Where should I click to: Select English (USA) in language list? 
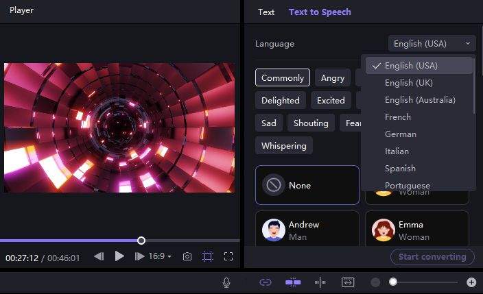[419, 66]
